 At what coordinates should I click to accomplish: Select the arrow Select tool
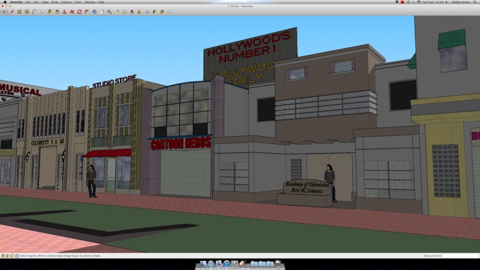(4, 12)
